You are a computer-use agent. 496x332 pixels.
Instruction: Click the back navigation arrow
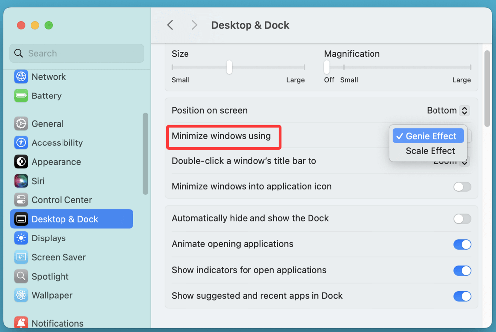pos(170,25)
